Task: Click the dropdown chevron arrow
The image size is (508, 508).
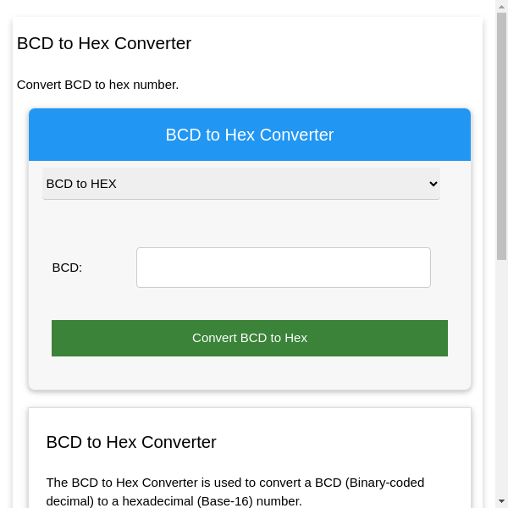Action: point(433,184)
